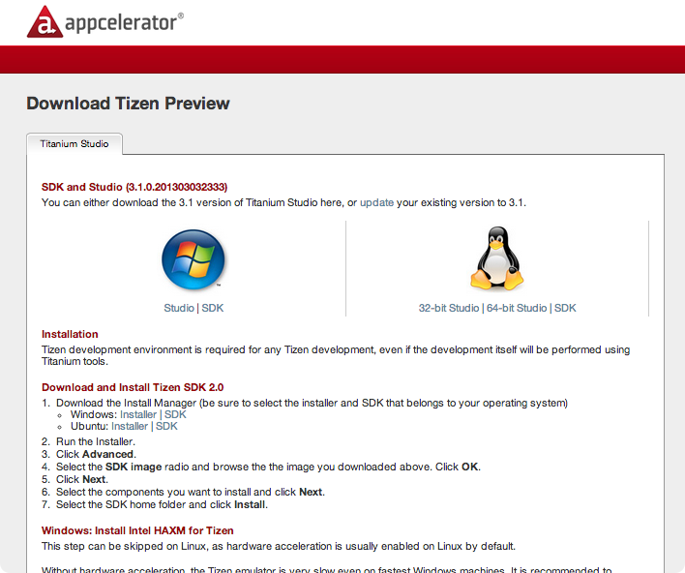The image size is (685, 573).
Task: Download Windows Studio via Studio link
Action: 179,308
